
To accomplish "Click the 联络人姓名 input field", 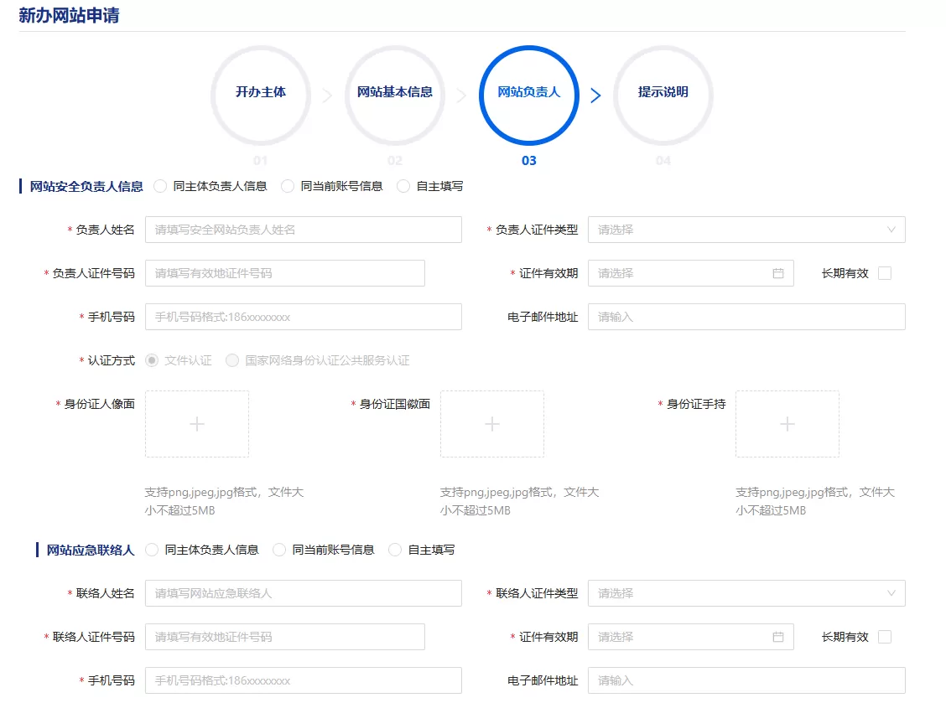I will click(x=304, y=593).
